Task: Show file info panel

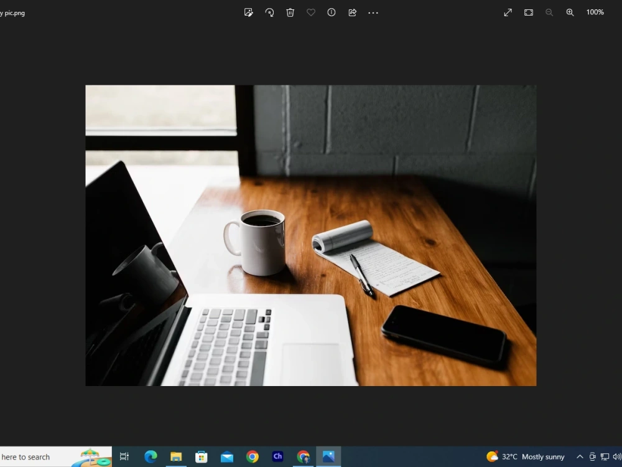Action: pyautogui.click(x=332, y=12)
